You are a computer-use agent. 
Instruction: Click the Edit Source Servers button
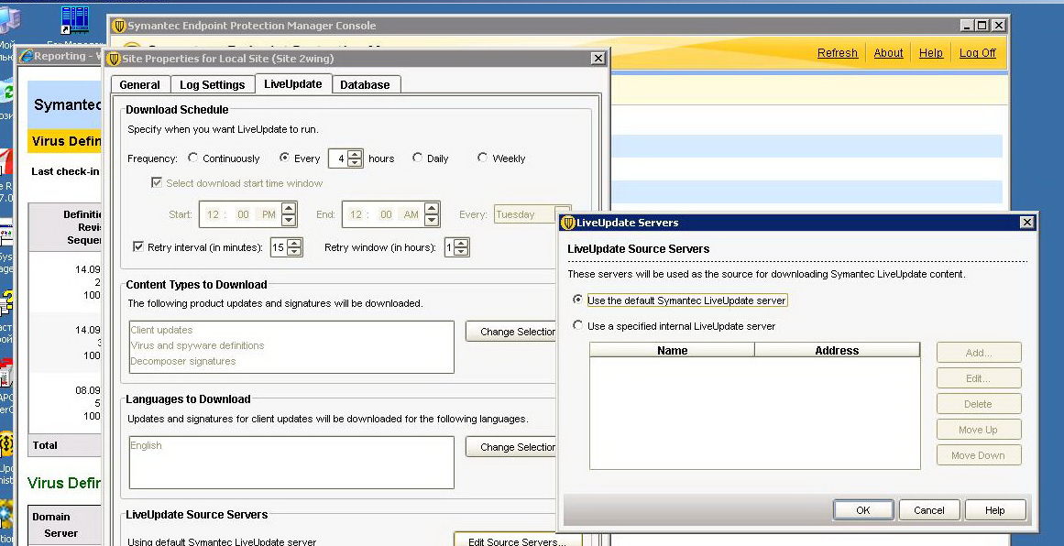click(516, 541)
